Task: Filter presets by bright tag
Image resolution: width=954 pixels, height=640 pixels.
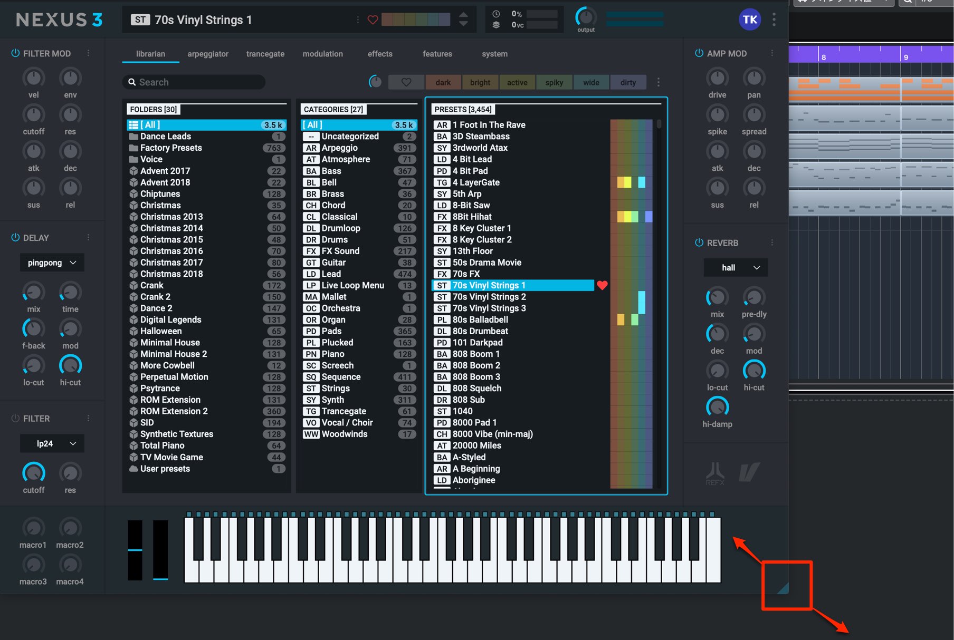Action: click(x=480, y=82)
